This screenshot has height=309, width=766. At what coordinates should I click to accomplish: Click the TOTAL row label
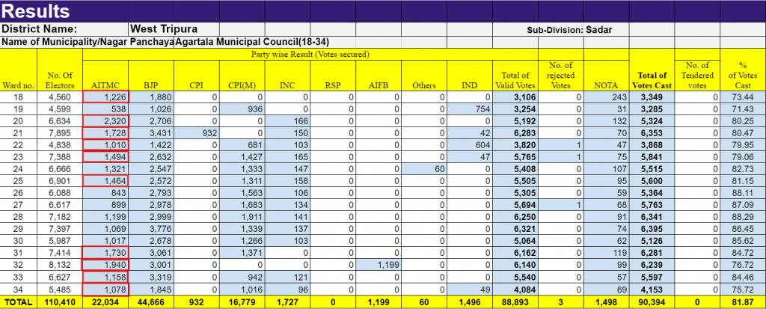click(19, 303)
